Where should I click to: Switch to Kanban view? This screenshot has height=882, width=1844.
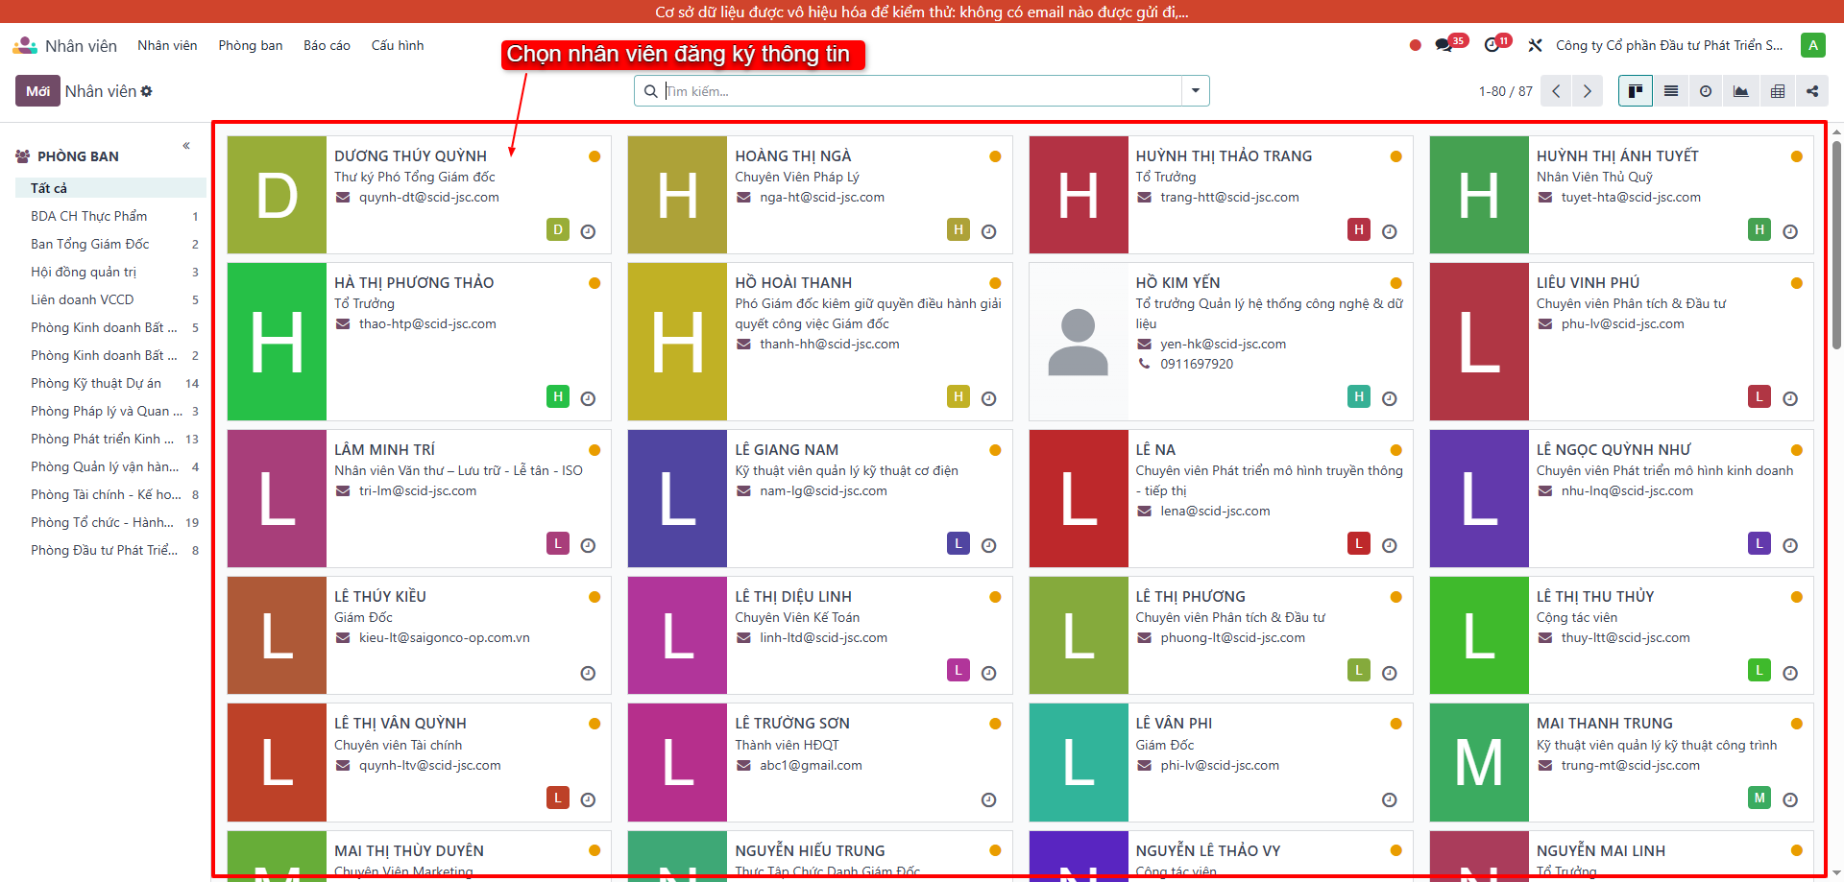[1635, 91]
